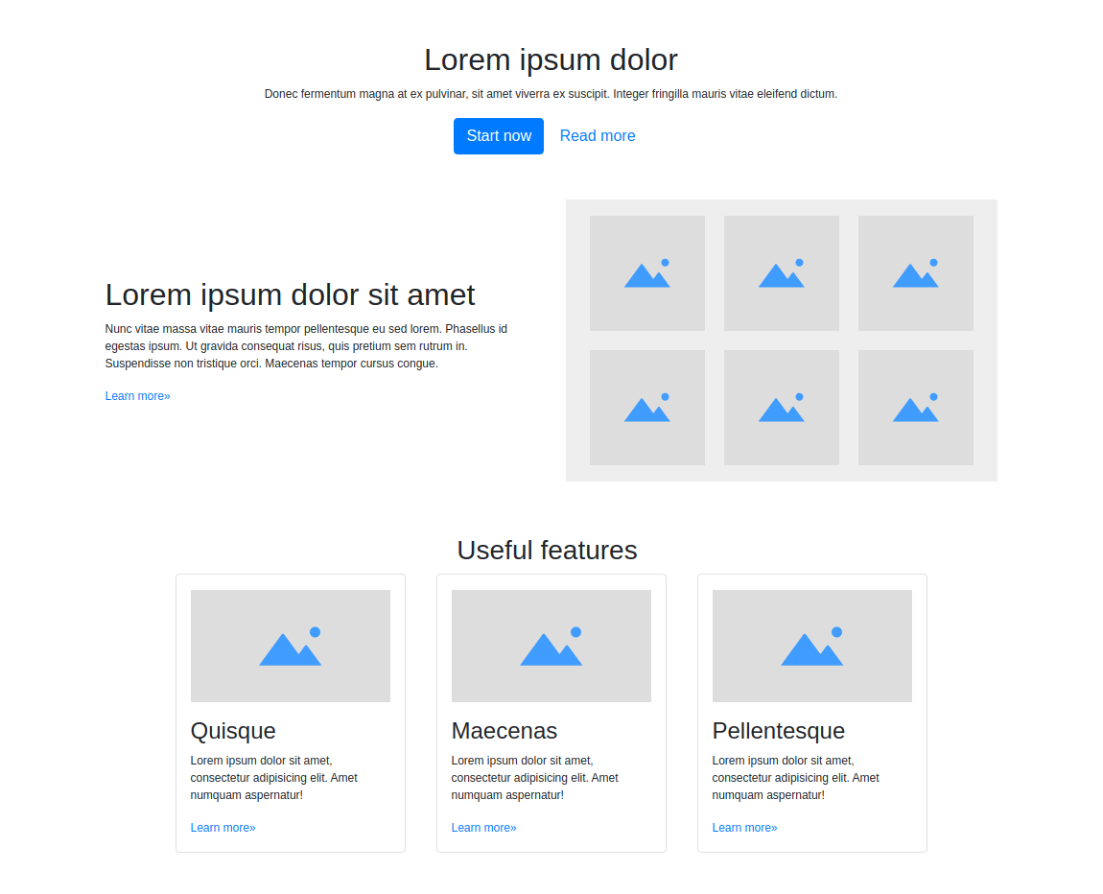Click the mountain icon in the bottom-middle grid placeholder
1103x894 pixels.
coord(782,407)
